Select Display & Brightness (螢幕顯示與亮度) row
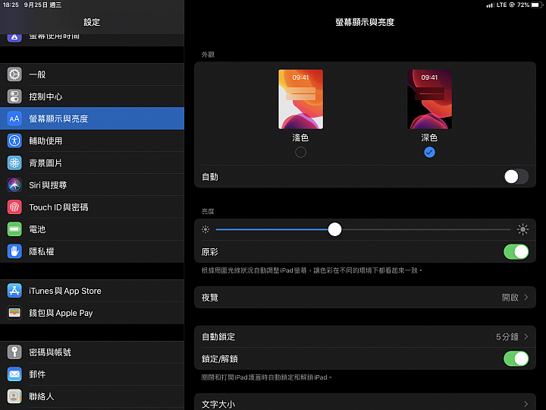This screenshot has height=410, width=546. point(92,119)
